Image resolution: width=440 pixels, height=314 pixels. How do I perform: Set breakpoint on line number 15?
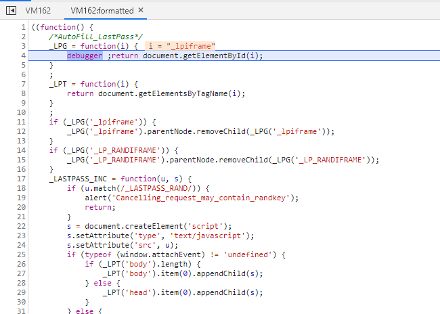click(22, 160)
